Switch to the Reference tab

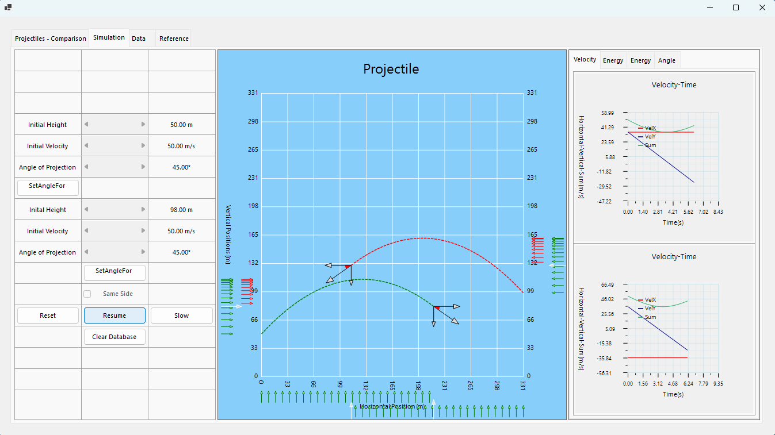point(174,39)
